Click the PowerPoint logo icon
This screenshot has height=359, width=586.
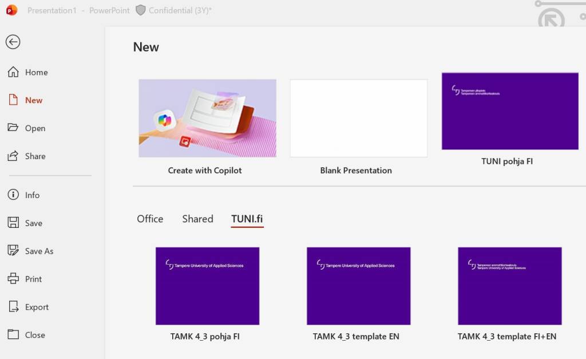pyautogui.click(x=11, y=10)
